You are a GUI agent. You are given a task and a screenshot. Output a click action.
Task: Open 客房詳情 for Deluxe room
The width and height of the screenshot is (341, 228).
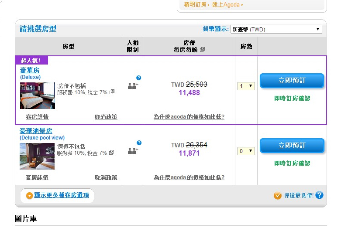[38, 117]
